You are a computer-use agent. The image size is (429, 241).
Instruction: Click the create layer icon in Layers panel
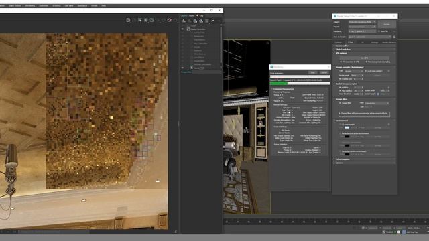click(184, 21)
